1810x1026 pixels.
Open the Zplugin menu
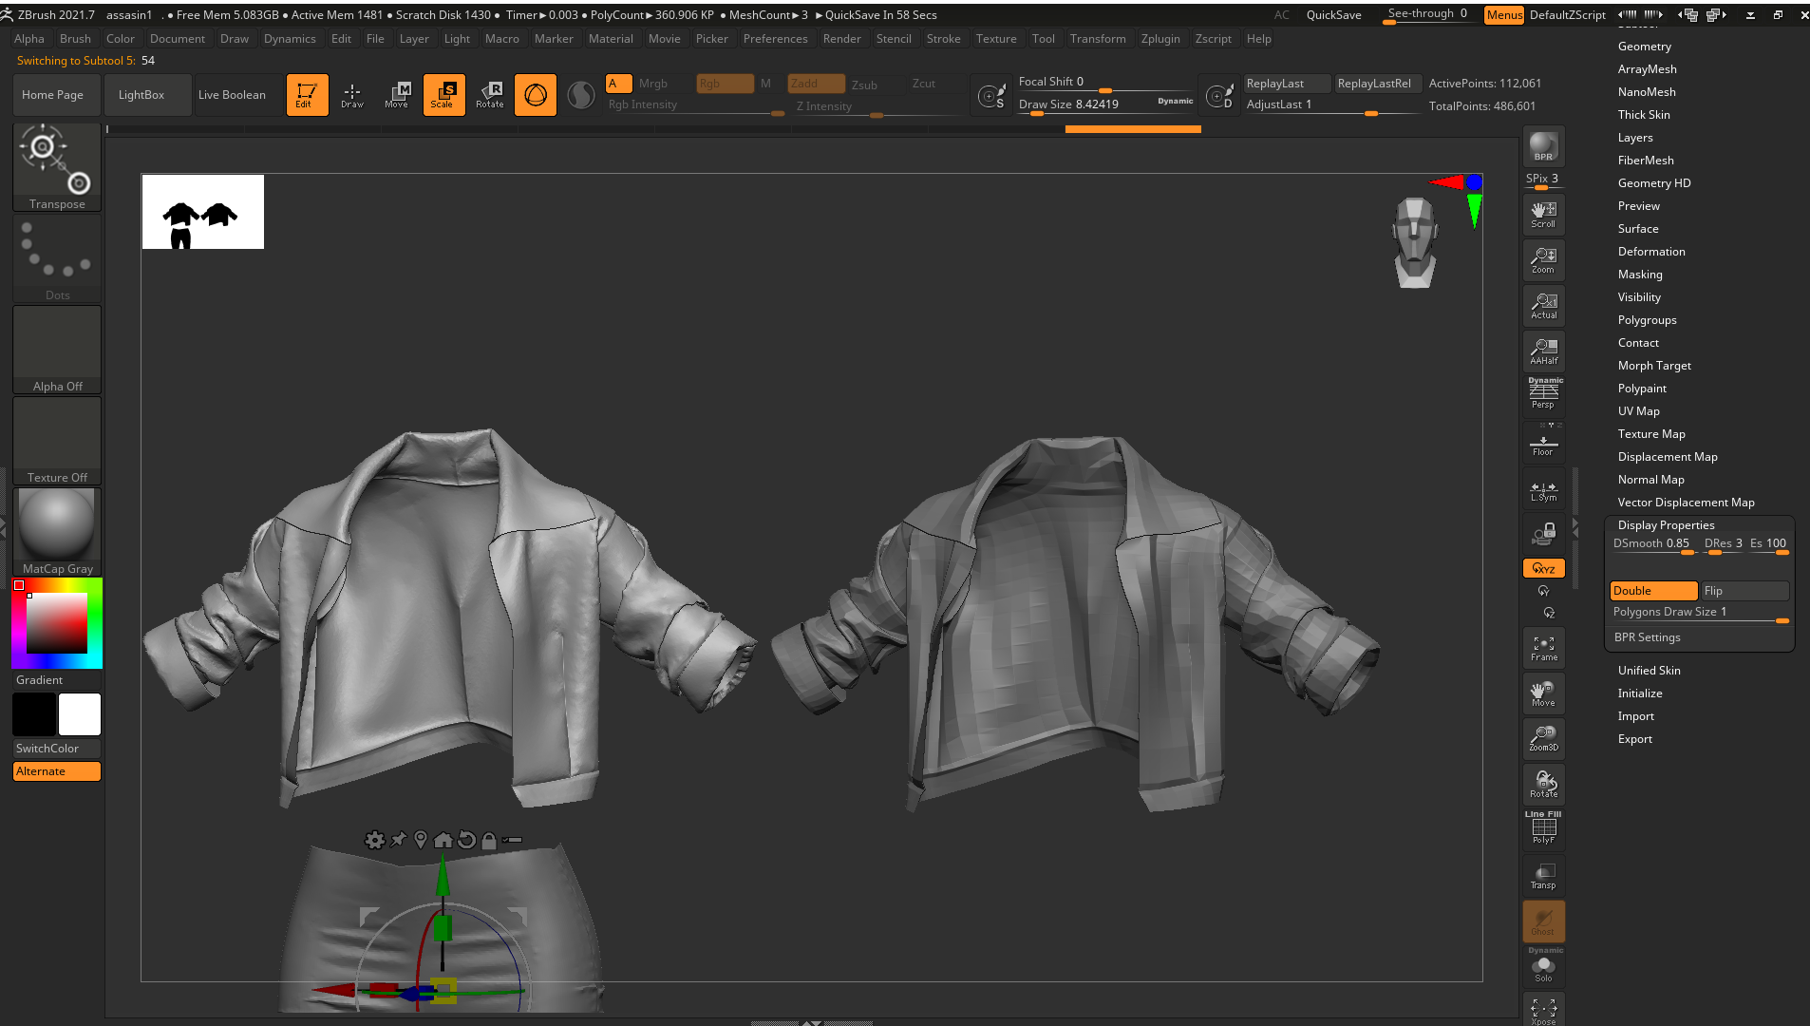[1160, 39]
